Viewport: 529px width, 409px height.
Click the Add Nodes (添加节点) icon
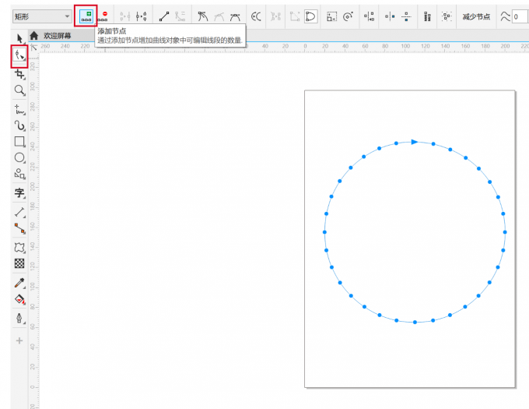[86, 16]
